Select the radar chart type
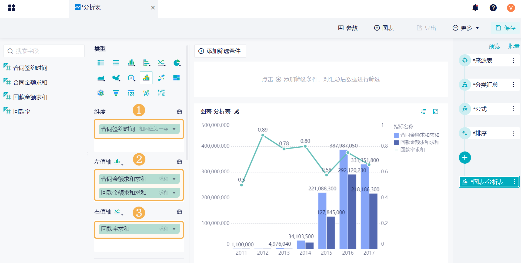The width and height of the screenshot is (521, 263). pyautogui.click(x=101, y=93)
